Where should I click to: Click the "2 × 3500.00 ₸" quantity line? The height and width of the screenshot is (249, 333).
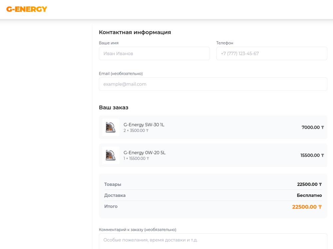coord(136,130)
